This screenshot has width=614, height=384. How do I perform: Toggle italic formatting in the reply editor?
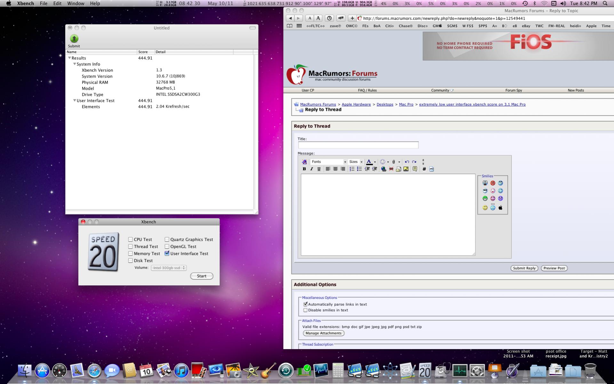click(x=311, y=169)
